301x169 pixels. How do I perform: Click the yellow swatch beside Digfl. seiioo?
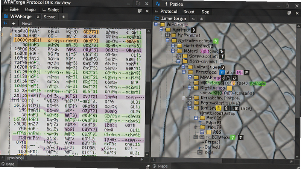tap(229, 88)
